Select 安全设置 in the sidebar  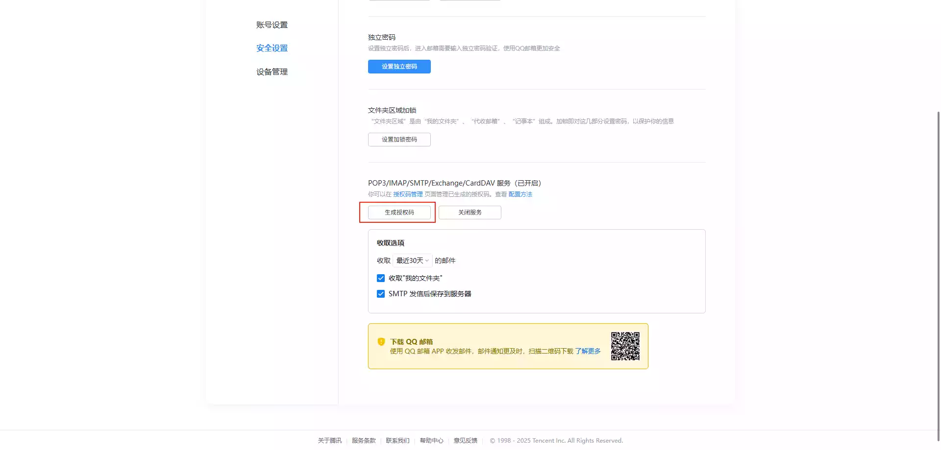[x=272, y=48]
